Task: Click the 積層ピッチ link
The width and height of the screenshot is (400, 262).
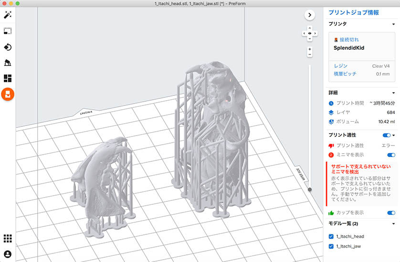Action: pyautogui.click(x=345, y=74)
